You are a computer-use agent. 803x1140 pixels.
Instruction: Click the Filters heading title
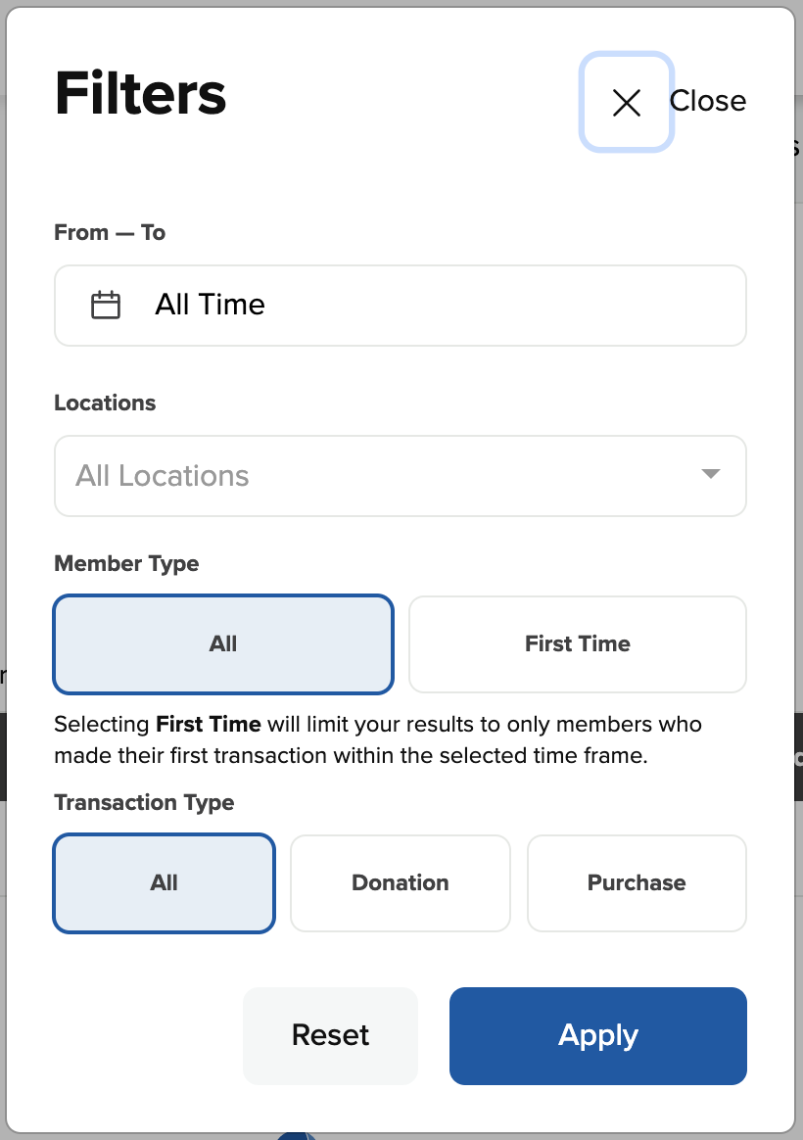click(x=141, y=94)
